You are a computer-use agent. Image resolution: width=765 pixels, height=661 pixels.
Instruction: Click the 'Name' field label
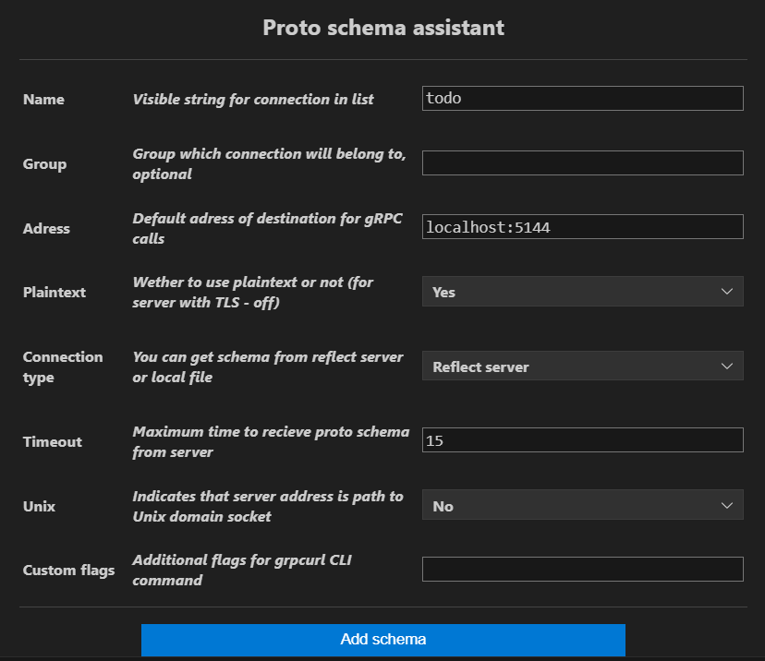[x=43, y=100]
